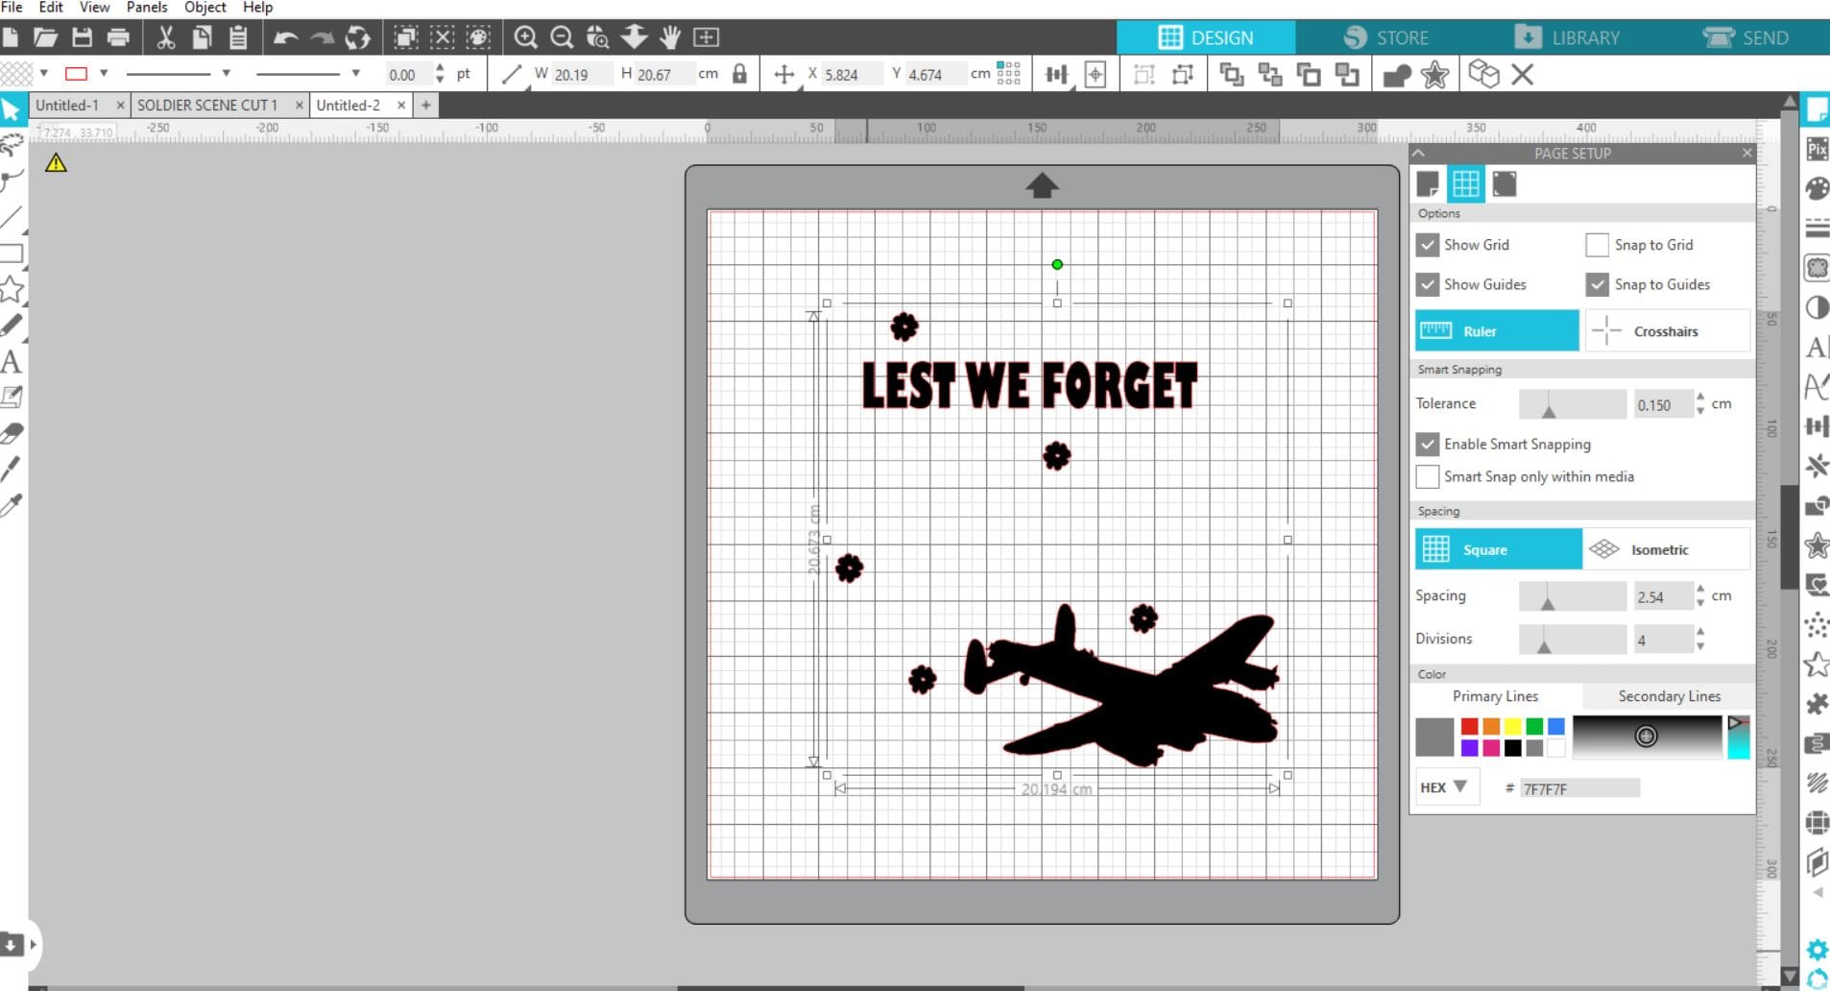Go to the SEND section
Viewport: 1830px width, 991px height.
(1746, 37)
